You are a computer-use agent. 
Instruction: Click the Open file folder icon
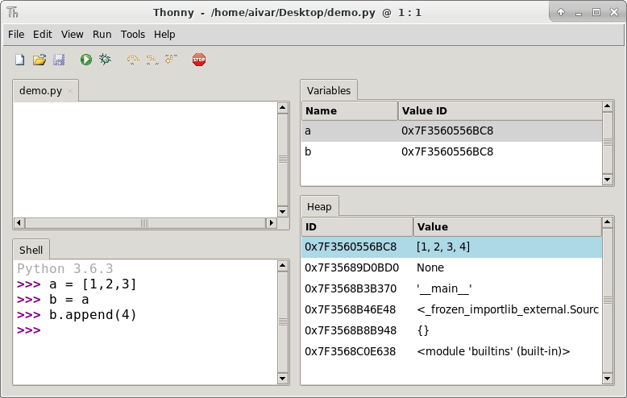pyautogui.click(x=39, y=60)
